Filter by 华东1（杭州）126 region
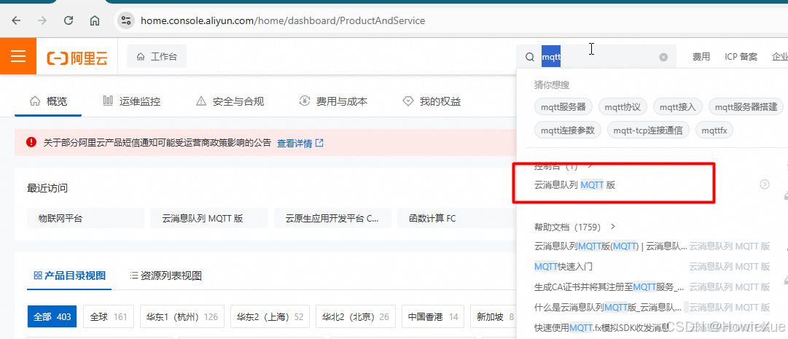The height and width of the screenshot is (339, 788). (x=182, y=317)
